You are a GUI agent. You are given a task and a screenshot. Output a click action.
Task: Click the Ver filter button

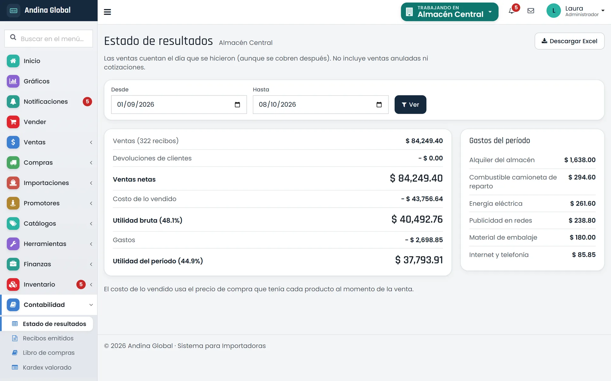tap(410, 104)
